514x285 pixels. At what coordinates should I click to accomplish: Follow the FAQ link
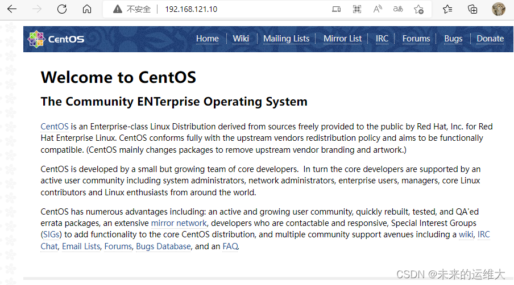[230, 246]
